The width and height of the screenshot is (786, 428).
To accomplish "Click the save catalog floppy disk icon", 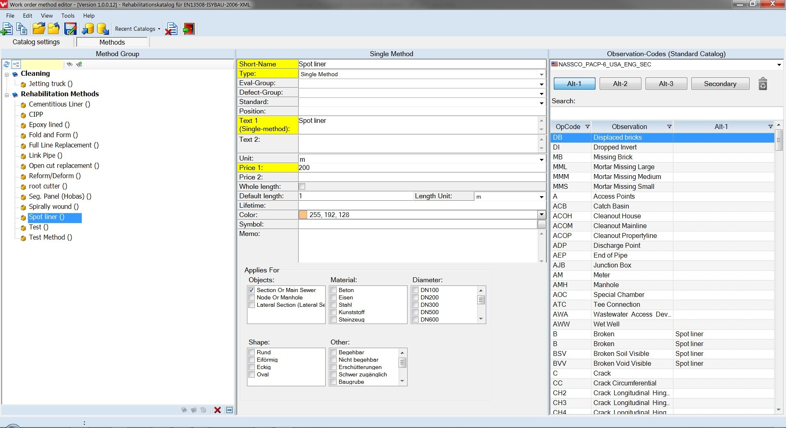I will (x=70, y=29).
